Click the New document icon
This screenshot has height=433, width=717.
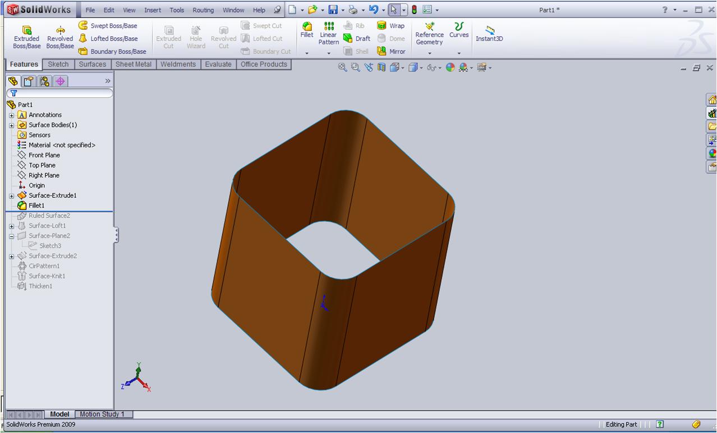click(292, 10)
